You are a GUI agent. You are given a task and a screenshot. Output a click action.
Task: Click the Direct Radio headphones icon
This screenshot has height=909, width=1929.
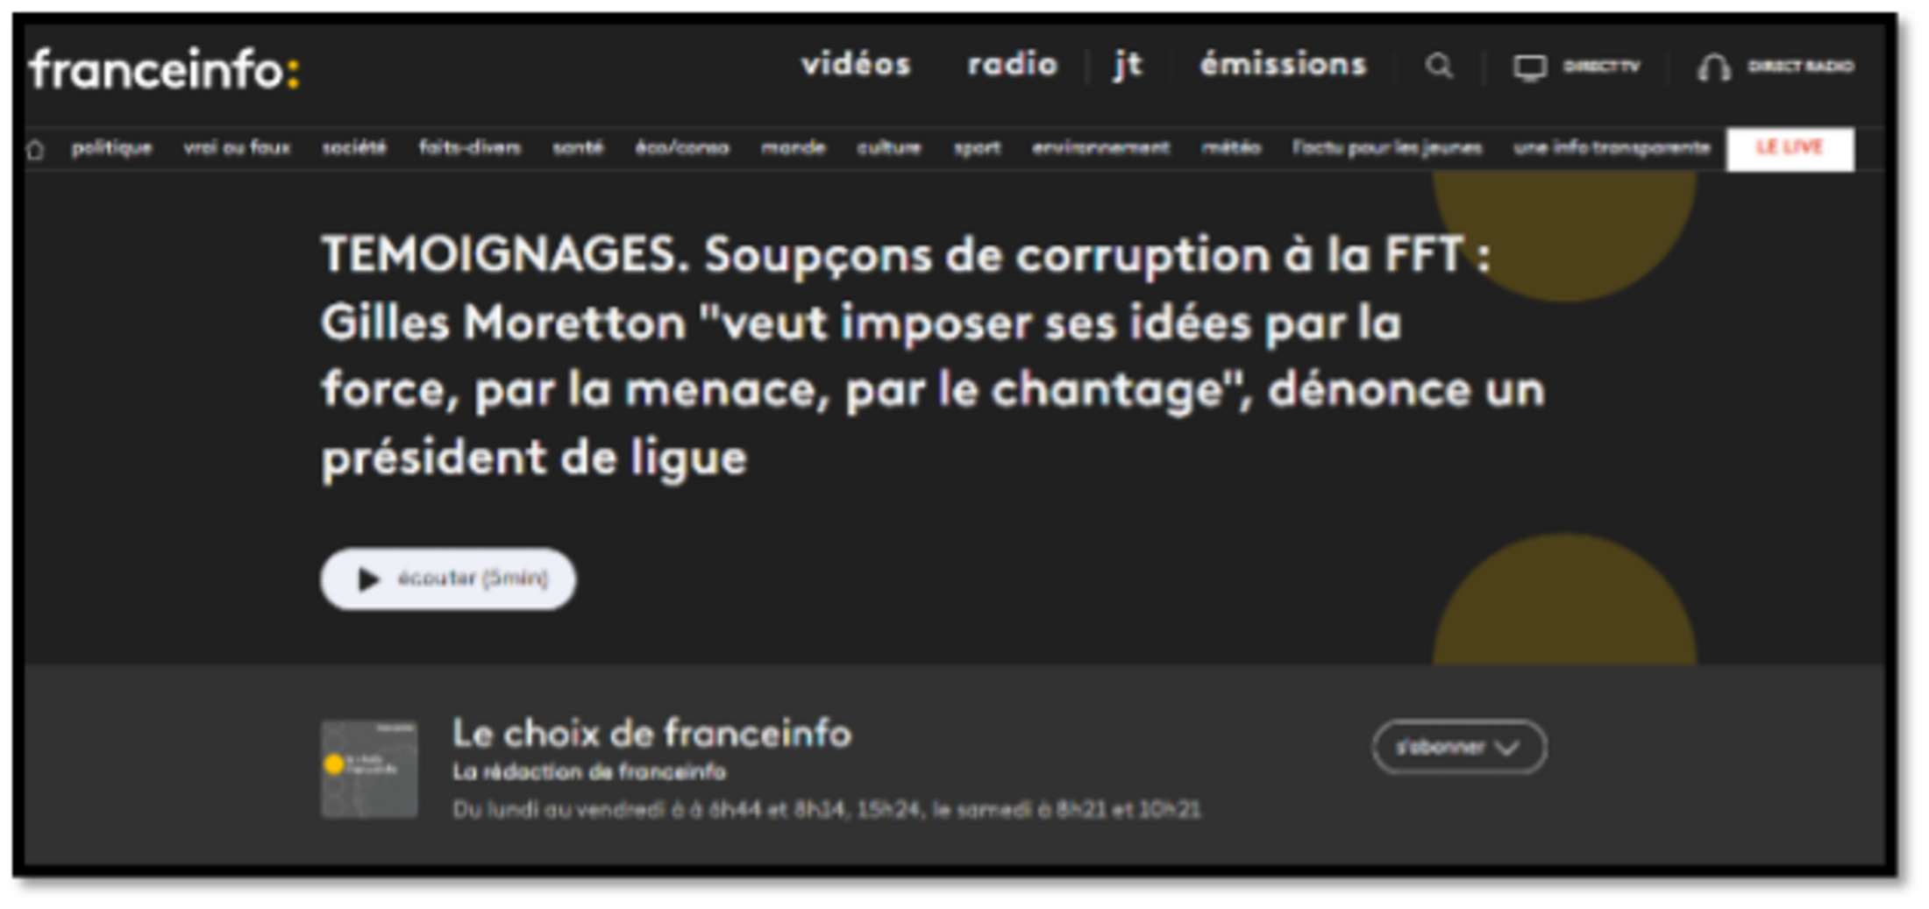click(1713, 67)
